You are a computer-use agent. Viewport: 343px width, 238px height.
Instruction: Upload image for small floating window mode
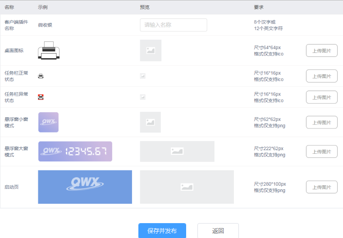tap(321, 122)
